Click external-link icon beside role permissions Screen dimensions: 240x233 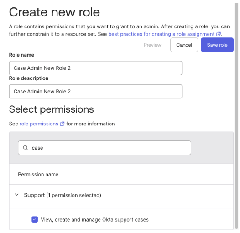[62, 124]
